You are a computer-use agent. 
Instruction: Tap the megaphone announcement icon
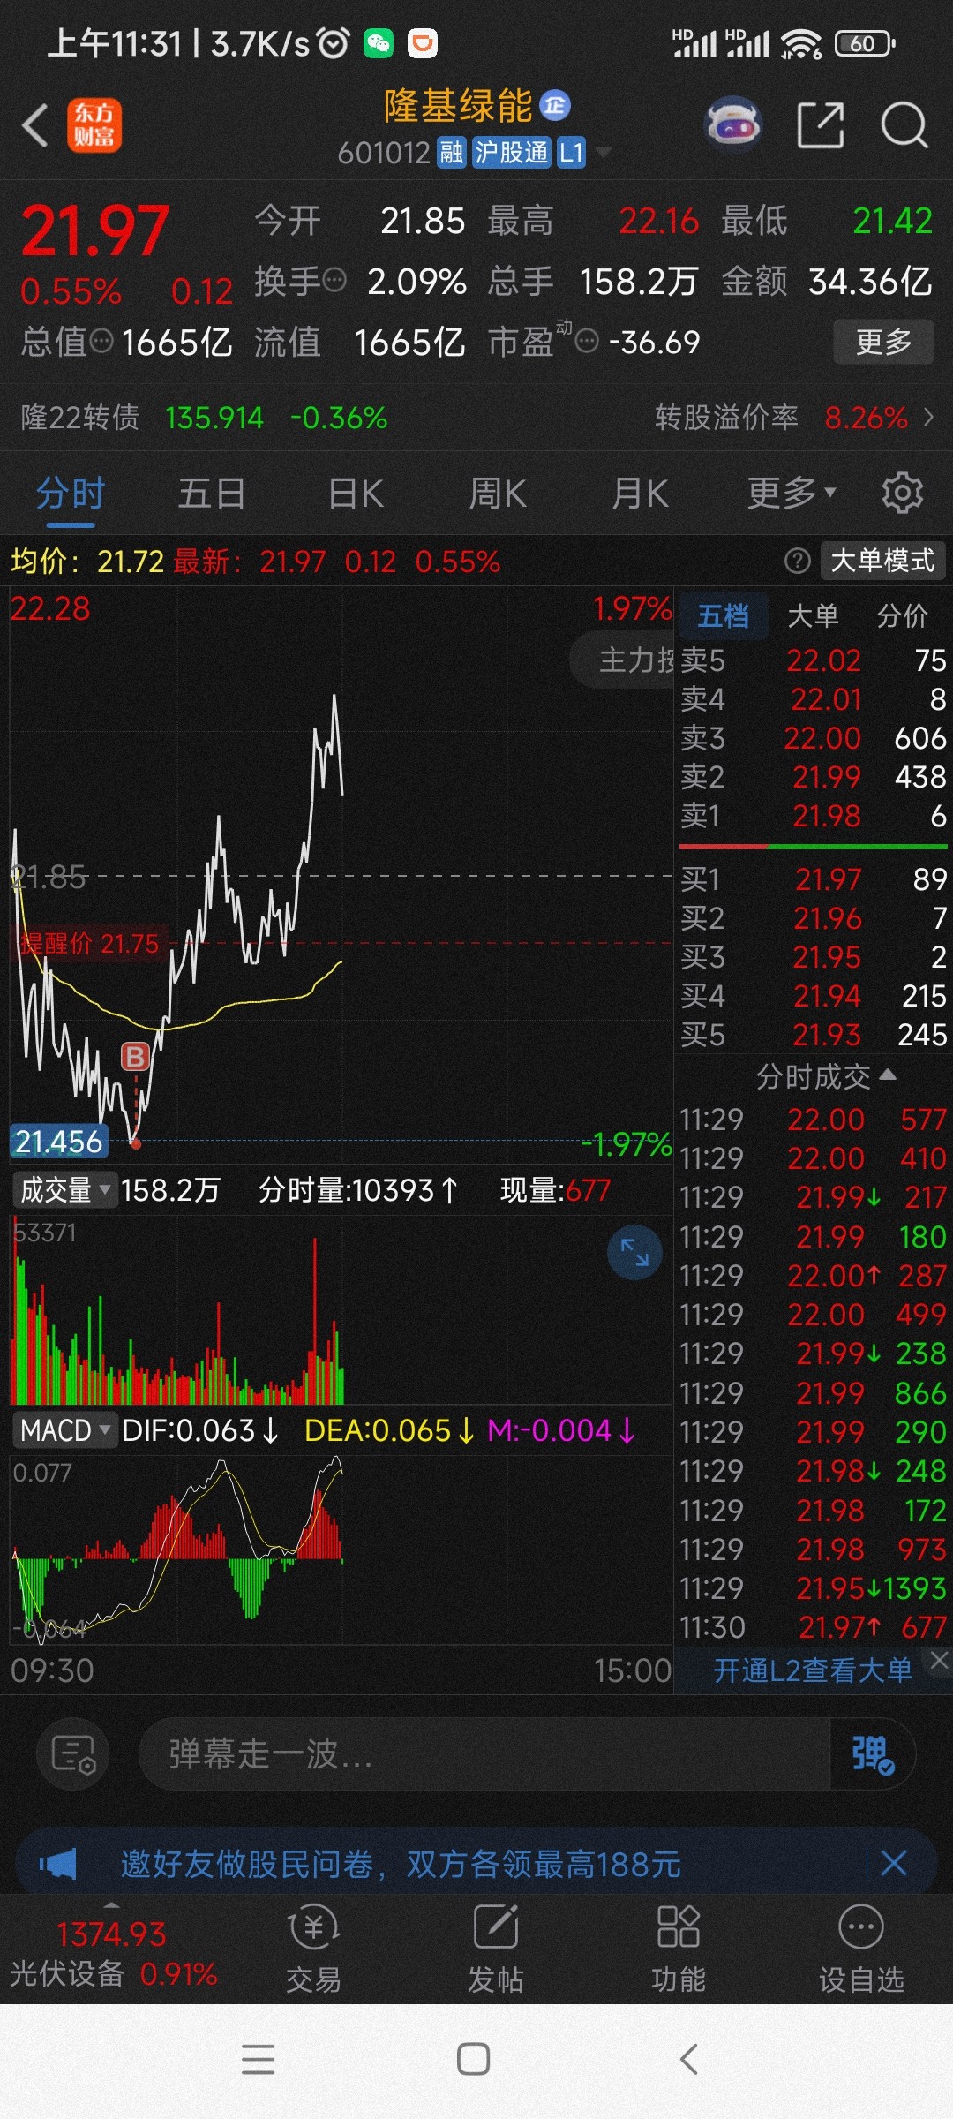[58, 1864]
